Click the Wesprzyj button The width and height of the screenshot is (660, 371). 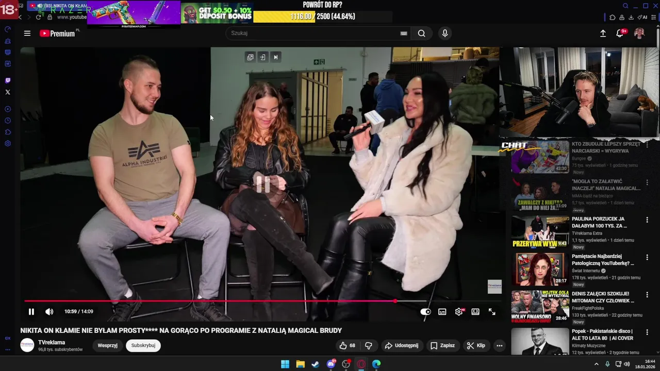coord(107,346)
